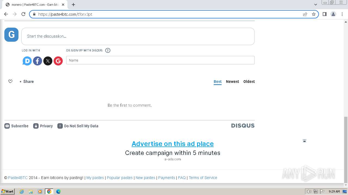Log in with Disqus icon
348x195 pixels.
[x=27, y=61]
